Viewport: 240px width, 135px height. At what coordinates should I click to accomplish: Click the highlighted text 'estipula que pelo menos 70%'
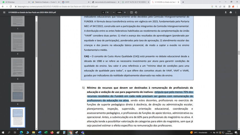171,92
